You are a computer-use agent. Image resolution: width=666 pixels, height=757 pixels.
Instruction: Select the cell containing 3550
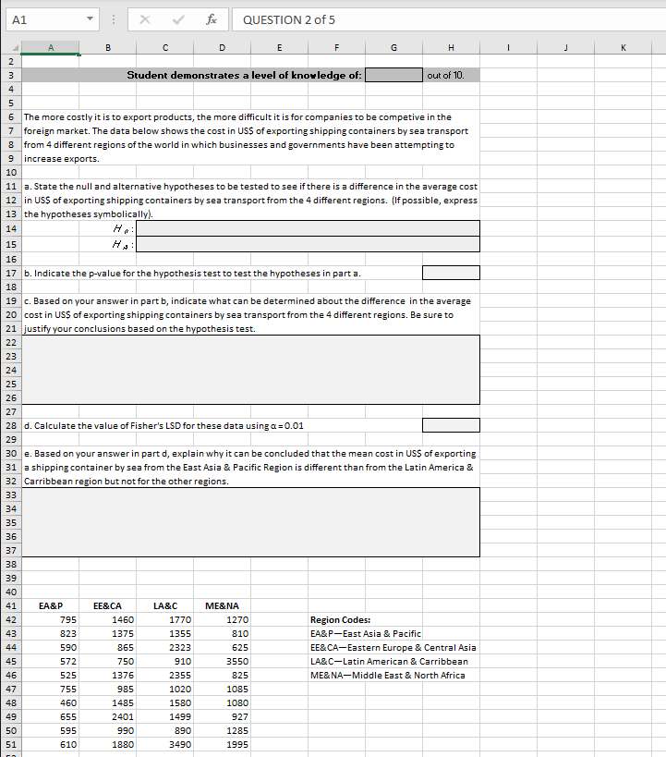222,662
